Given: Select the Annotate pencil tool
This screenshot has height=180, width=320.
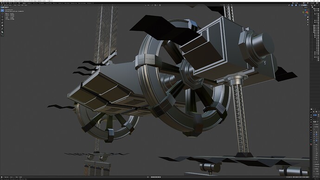Looking at the screenshot, I should point(2,29).
